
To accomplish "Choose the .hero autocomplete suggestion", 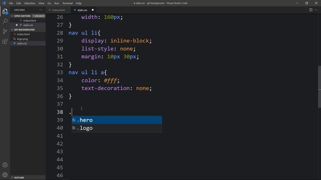I will pyautogui.click(x=117, y=120).
